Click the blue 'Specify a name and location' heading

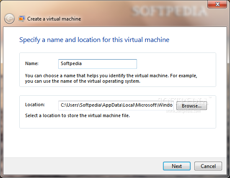(94, 40)
